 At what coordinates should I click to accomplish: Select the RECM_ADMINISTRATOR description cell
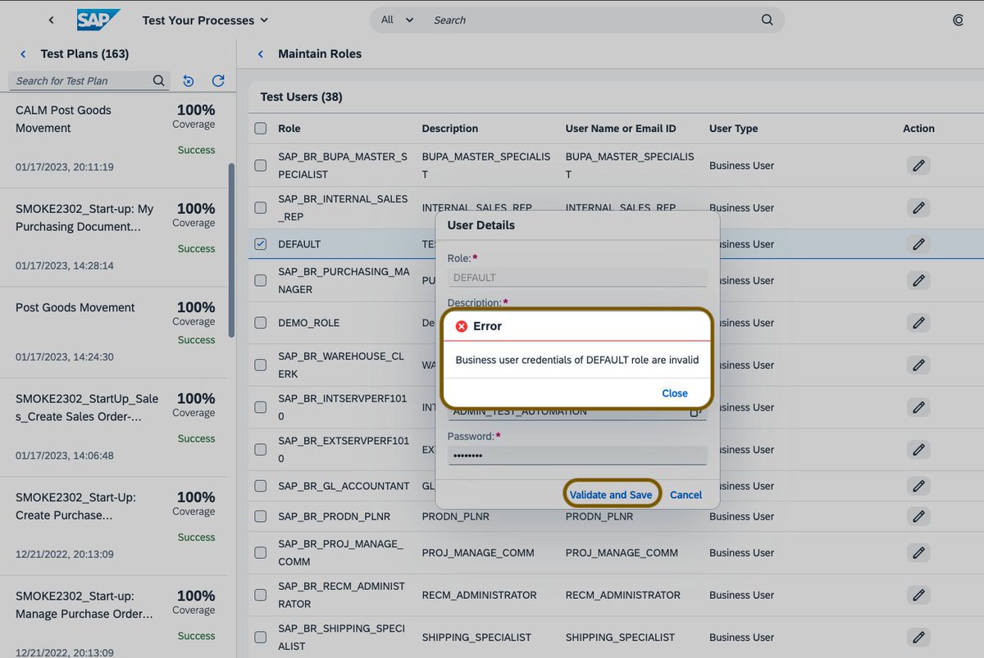click(x=480, y=595)
